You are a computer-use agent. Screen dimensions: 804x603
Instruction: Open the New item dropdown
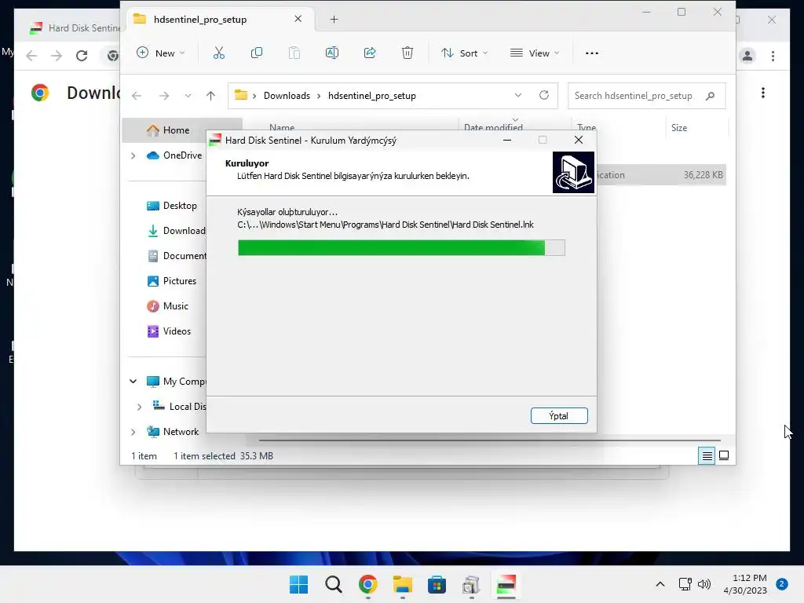160,53
